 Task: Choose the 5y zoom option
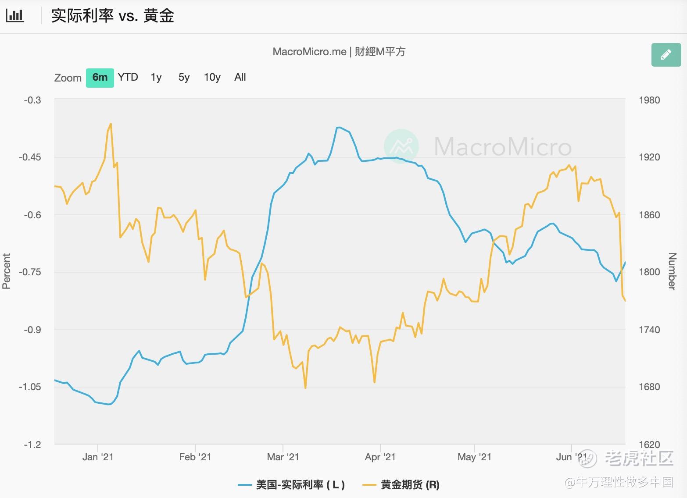coord(184,78)
